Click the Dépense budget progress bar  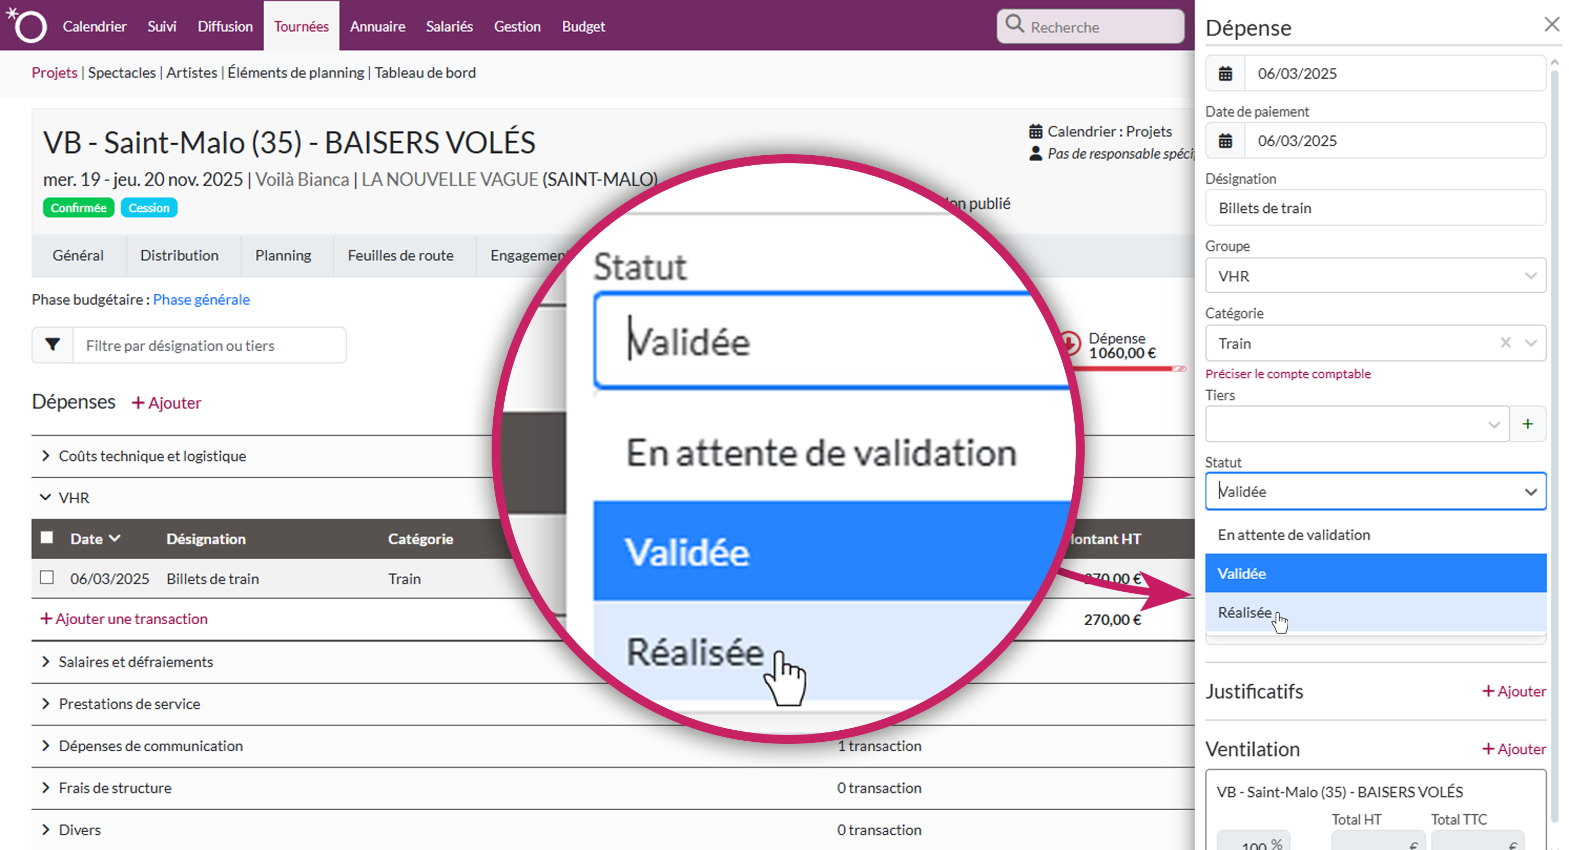pos(1128,369)
